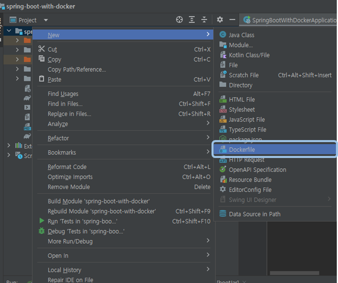
Task: Select Find in Files menu entry
Action: click(124, 104)
